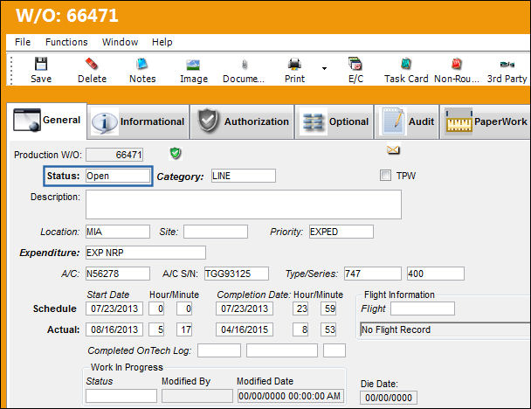Open the Document paperclip icon

[x=245, y=65]
